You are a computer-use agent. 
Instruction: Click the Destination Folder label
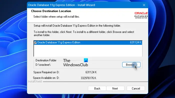click(46, 60)
